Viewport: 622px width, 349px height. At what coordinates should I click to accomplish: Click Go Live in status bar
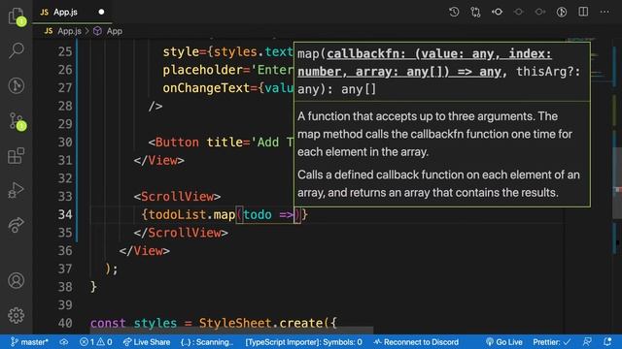[504, 342]
